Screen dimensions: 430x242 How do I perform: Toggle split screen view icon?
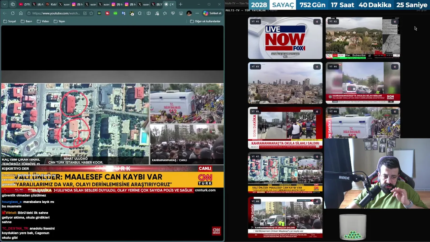(x=148, y=13)
